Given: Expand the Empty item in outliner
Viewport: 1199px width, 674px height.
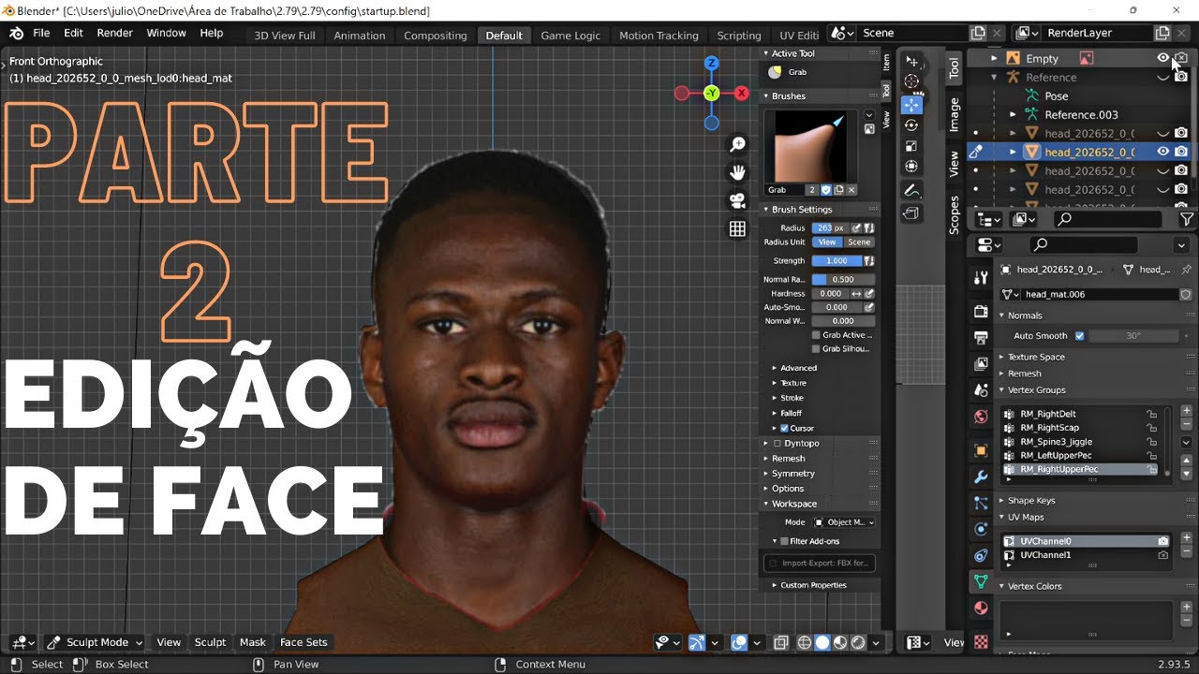Looking at the screenshot, I should pos(994,58).
